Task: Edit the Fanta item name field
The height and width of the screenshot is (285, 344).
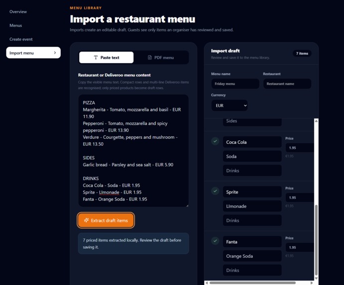Action: tap(252, 242)
